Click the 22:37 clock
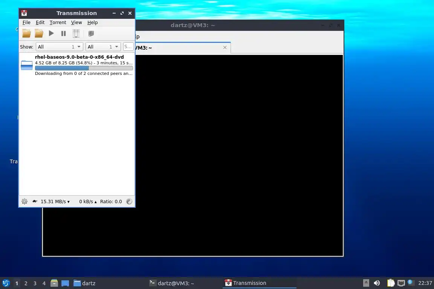Screen dimensions: 434x289 coord(425,283)
